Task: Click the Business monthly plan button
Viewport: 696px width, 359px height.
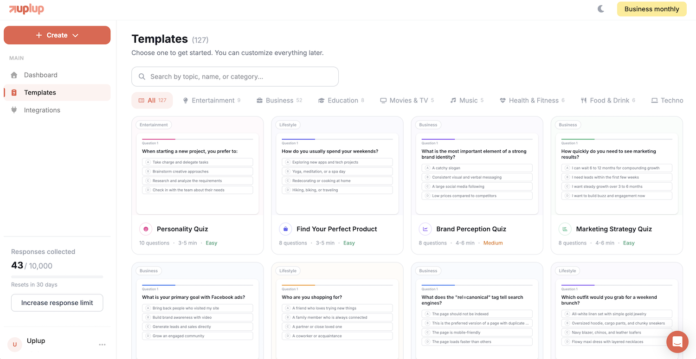Action: 651,9
